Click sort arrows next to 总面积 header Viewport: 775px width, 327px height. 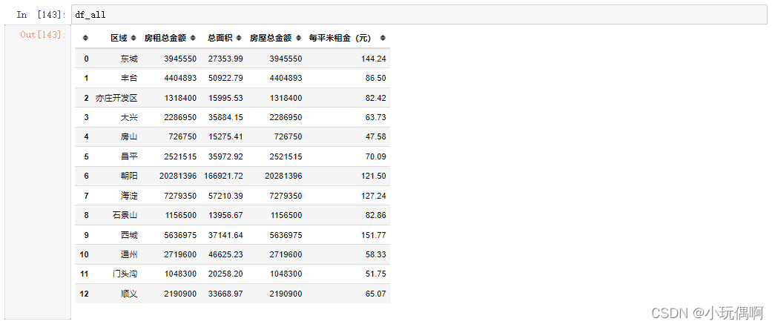click(x=239, y=38)
